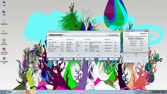The width and height of the screenshot is (167, 94).
Task: Switch to 3DMark06 taskbar button
Action: point(33,92)
